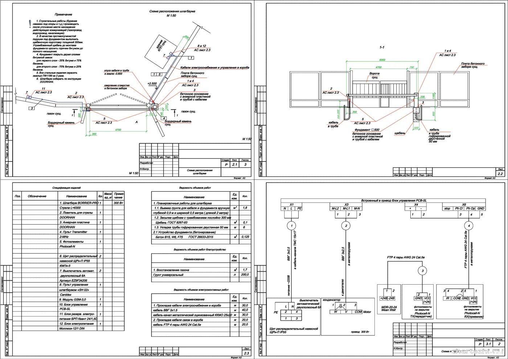
Task: Select the 'X3' terminal block label
Action: 347,205
